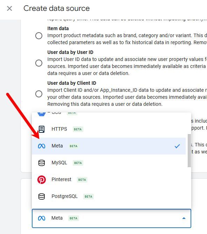Click the partially visible GCS icon
The height and width of the screenshot is (234, 207).
click(42, 114)
